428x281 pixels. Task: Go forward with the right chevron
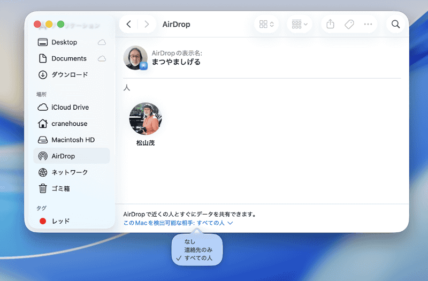[x=147, y=24]
